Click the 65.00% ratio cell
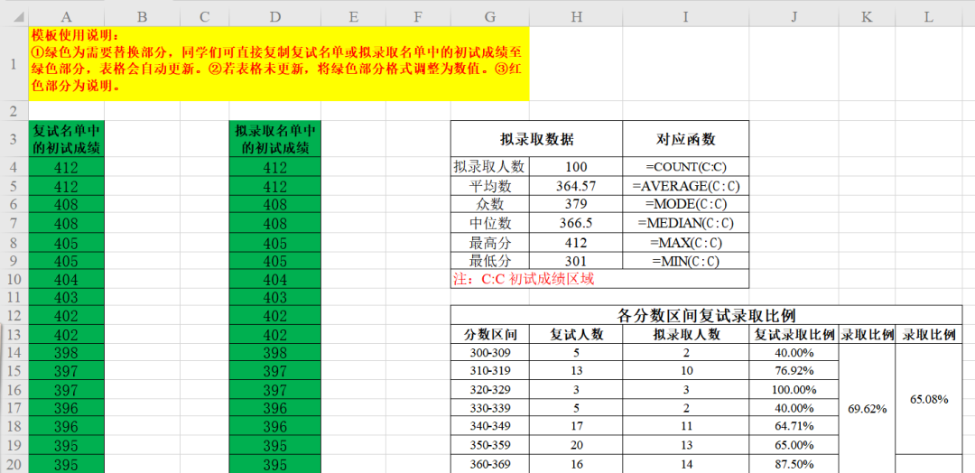Image resolution: width=975 pixels, height=473 pixels. [794, 445]
